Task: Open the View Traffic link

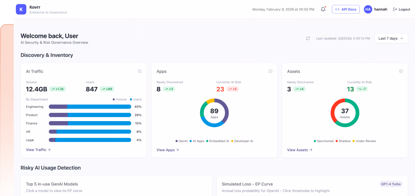Action: (x=38, y=150)
